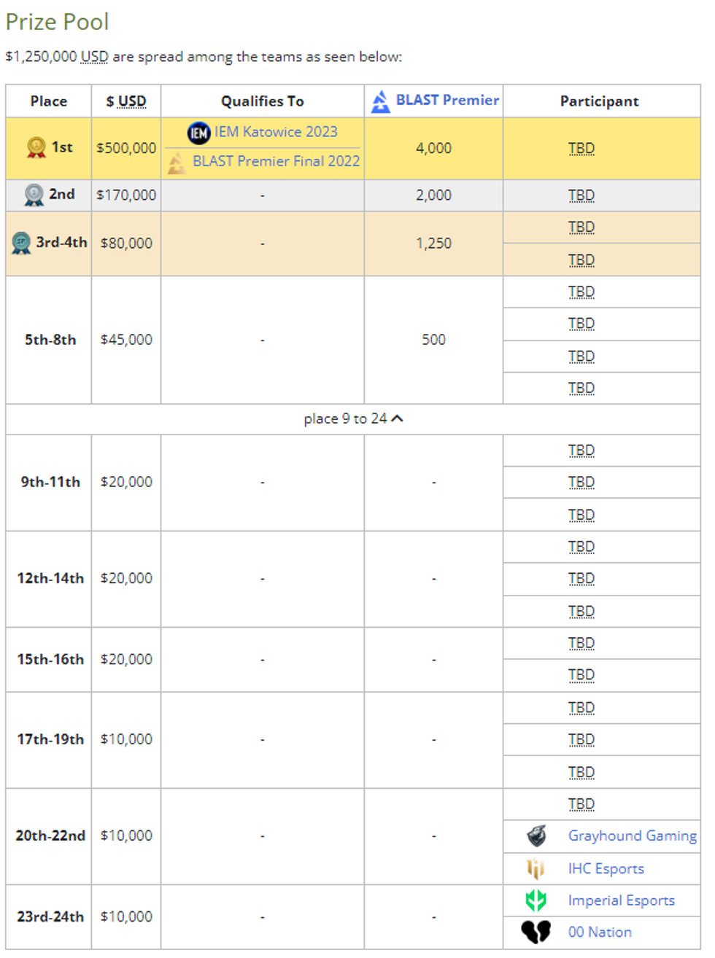Click the USD abbreviation in column header

[x=132, y=101]
